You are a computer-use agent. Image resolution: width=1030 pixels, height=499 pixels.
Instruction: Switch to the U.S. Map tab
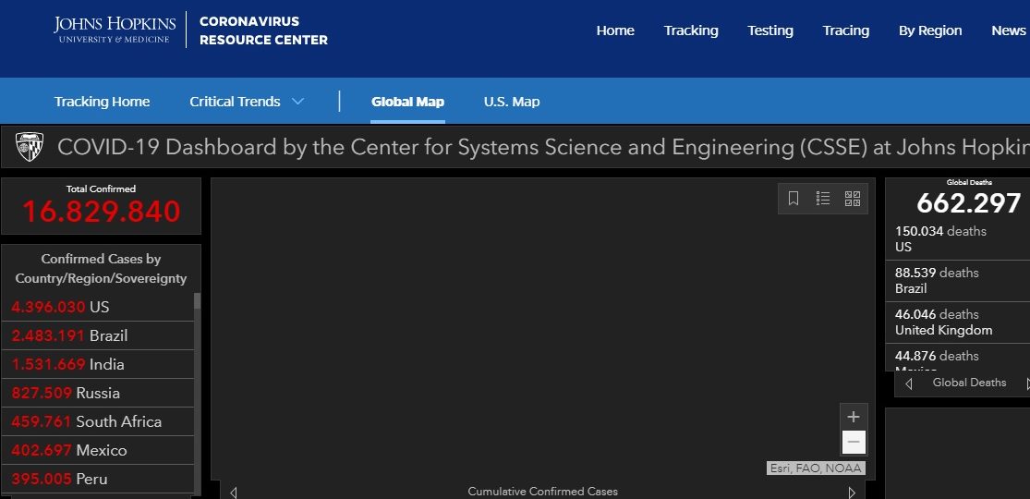512,102
